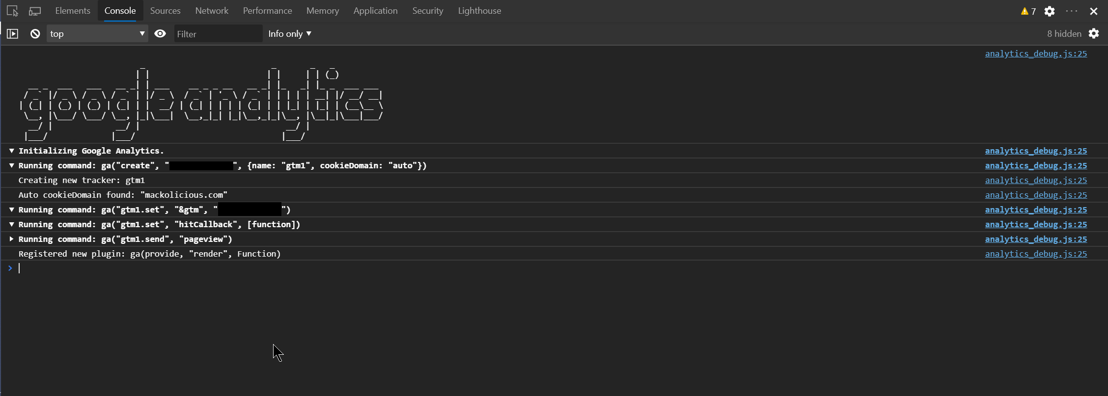Open the Sources tab

pyautogui.click(x=166, y=11)
